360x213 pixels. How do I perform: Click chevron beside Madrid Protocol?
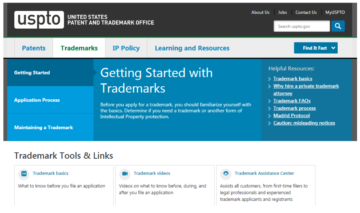pyautogui.click(x=269, y=116)
